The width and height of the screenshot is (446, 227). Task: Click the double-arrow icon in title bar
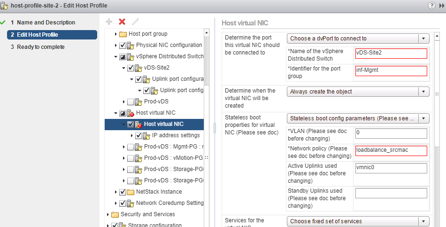(x=441, y=6)
